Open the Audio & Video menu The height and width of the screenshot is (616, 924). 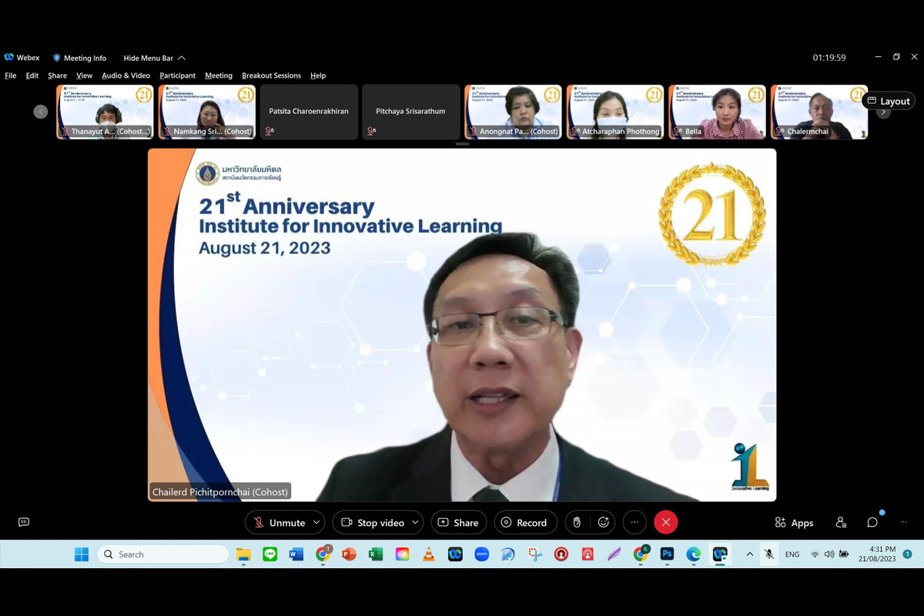[126, 75]
